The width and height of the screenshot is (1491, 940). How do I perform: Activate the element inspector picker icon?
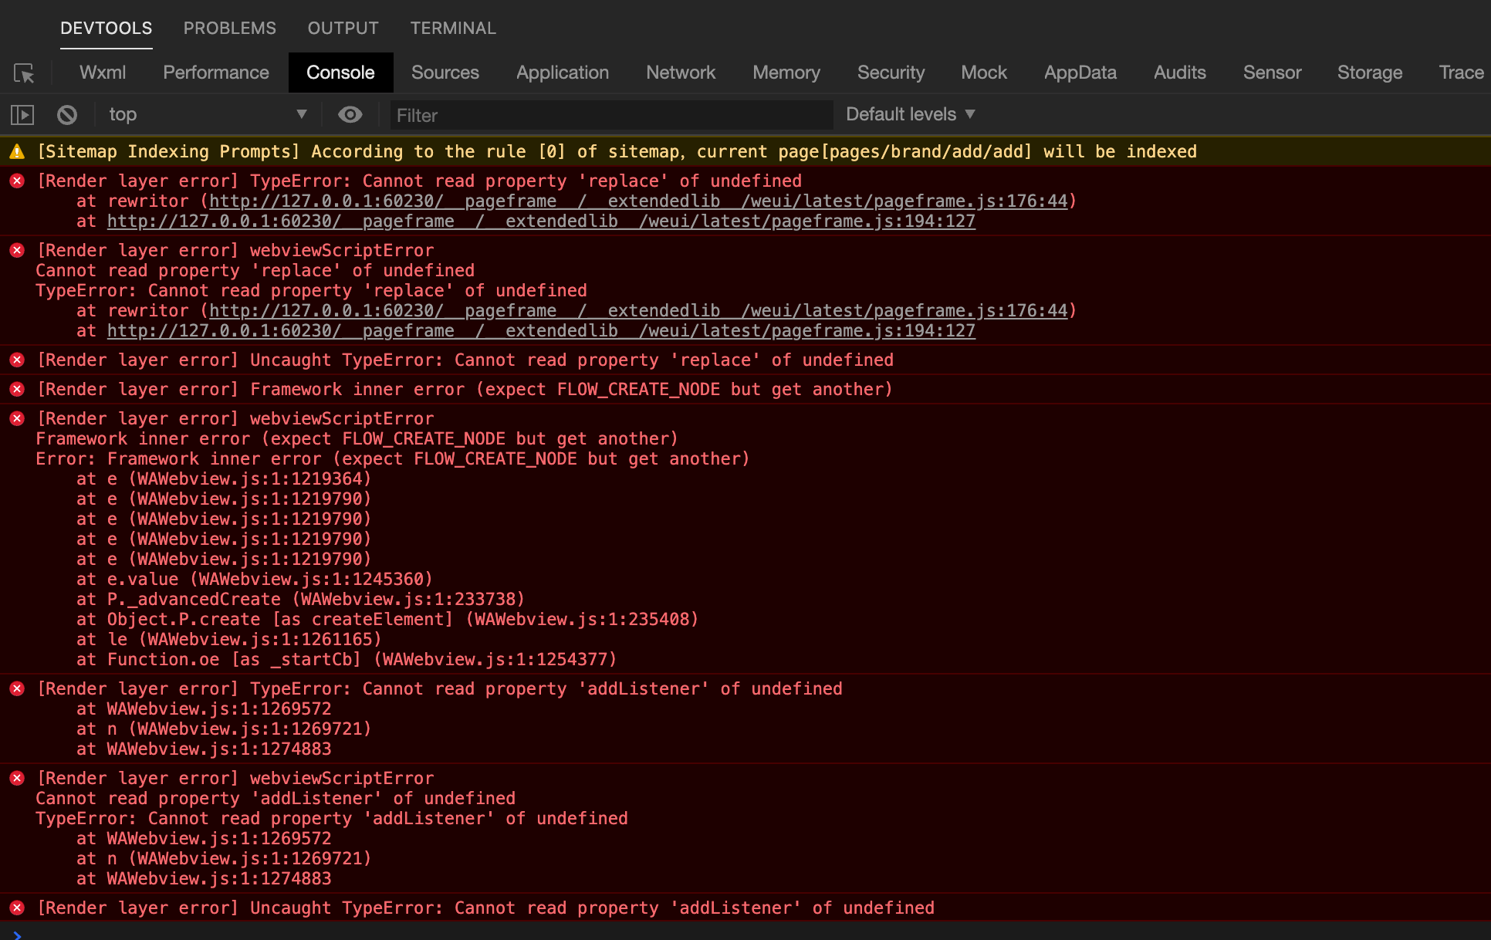coord(24,73)
